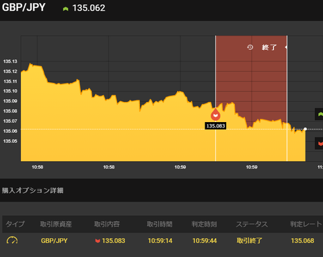Click the 135.11 y-axis label

tap(10, 82)
